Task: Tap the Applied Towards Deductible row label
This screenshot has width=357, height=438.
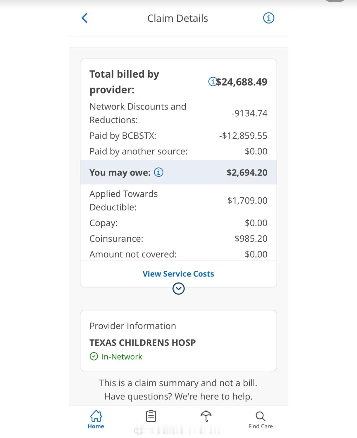Action: (123, 200)
